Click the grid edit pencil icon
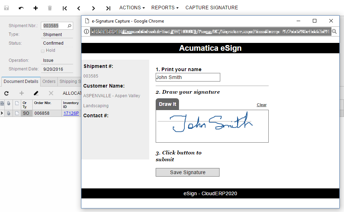 [x=36, y=93]
